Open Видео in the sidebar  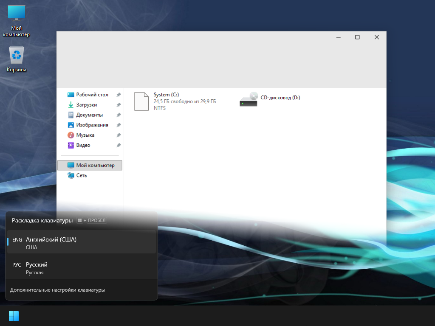(x=90, y=145)
